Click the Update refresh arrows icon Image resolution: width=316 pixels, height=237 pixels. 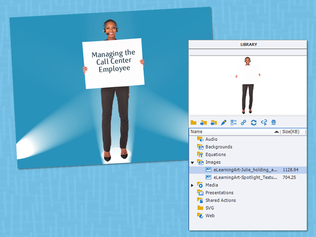click(253, 122)
